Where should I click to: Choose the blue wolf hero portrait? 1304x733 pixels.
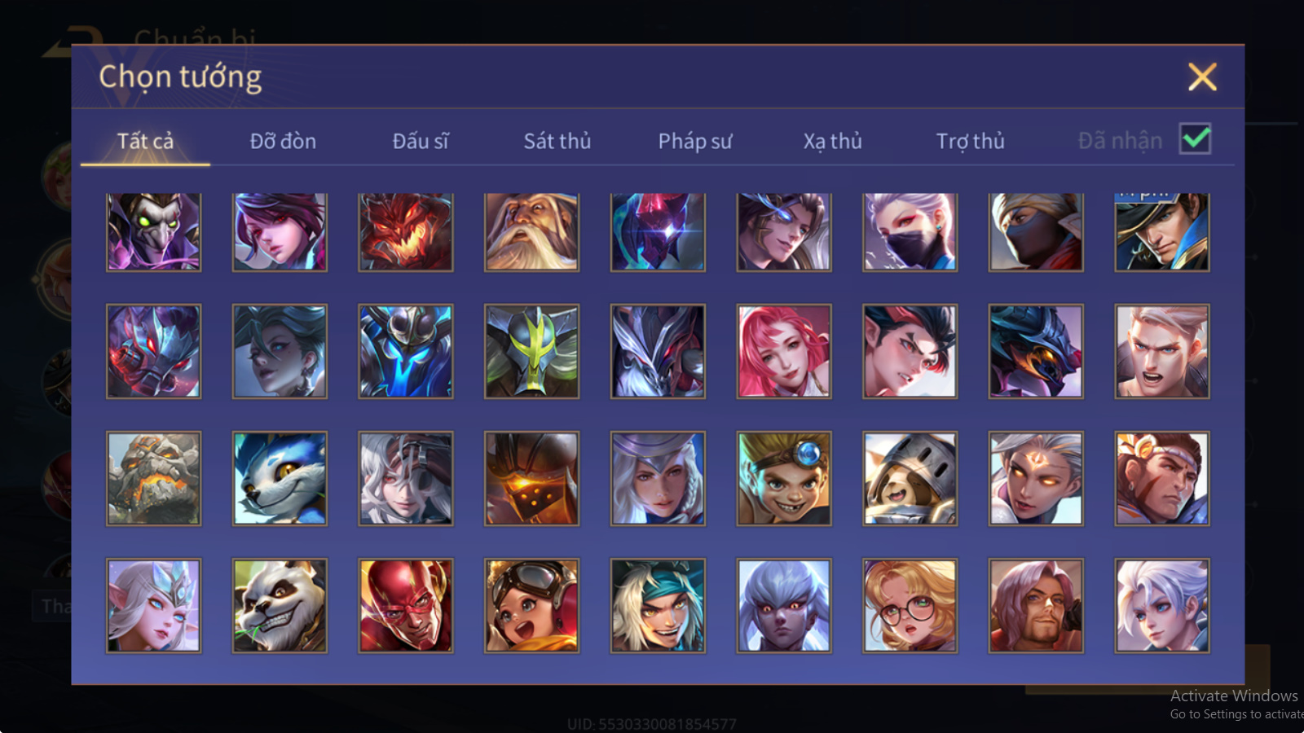pos(280,478)
